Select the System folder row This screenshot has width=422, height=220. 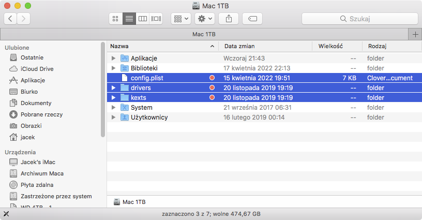coord(265,108)
